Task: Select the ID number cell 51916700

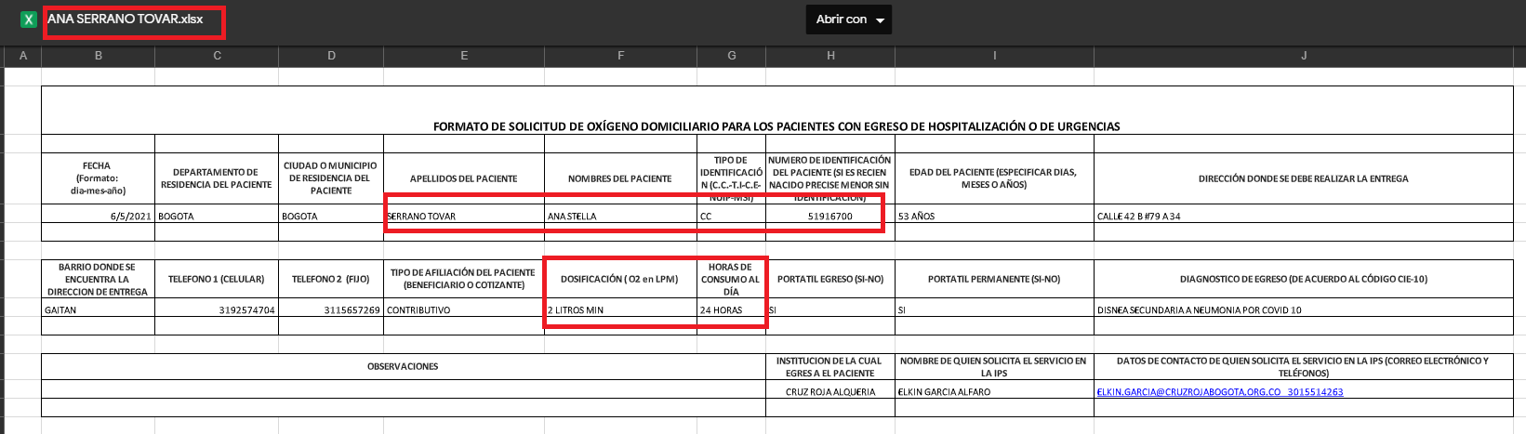Action: click(830, 216)
